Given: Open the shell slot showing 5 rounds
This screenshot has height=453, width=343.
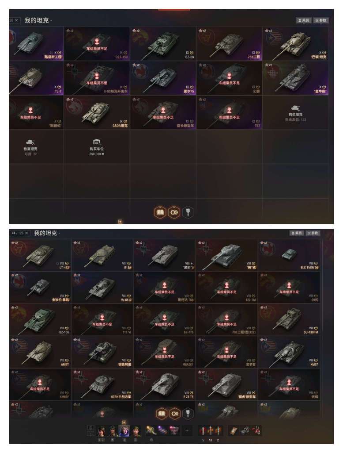Looking at the screenshot, I should click(x=203, y=431).
